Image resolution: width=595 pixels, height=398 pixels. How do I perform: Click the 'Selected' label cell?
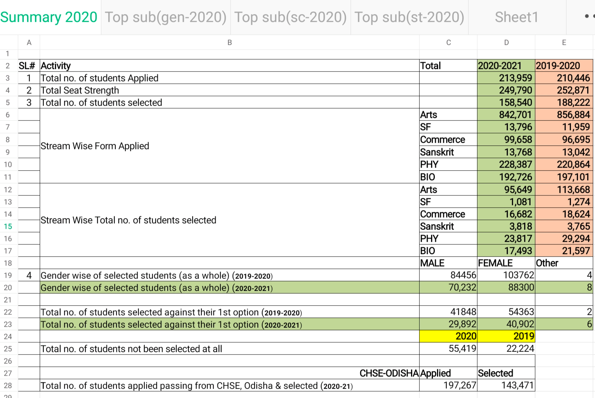[x=506, y=373]
